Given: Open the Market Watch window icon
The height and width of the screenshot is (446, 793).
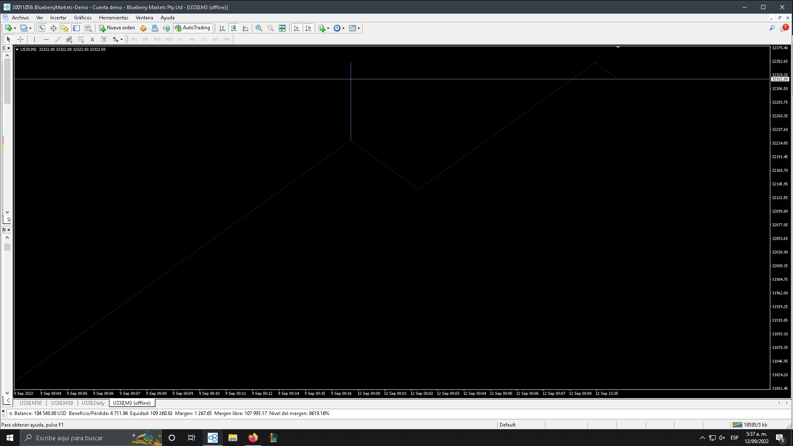Looking at the screenshot, I should click(x=42, y=28).
